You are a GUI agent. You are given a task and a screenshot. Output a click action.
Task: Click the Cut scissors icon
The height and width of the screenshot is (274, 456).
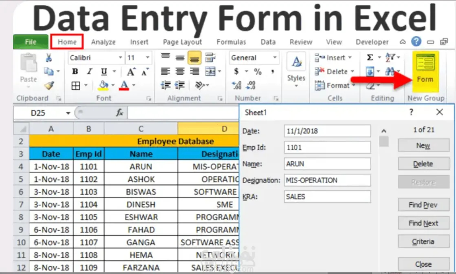pyautogui.click(x=48, y=58)
